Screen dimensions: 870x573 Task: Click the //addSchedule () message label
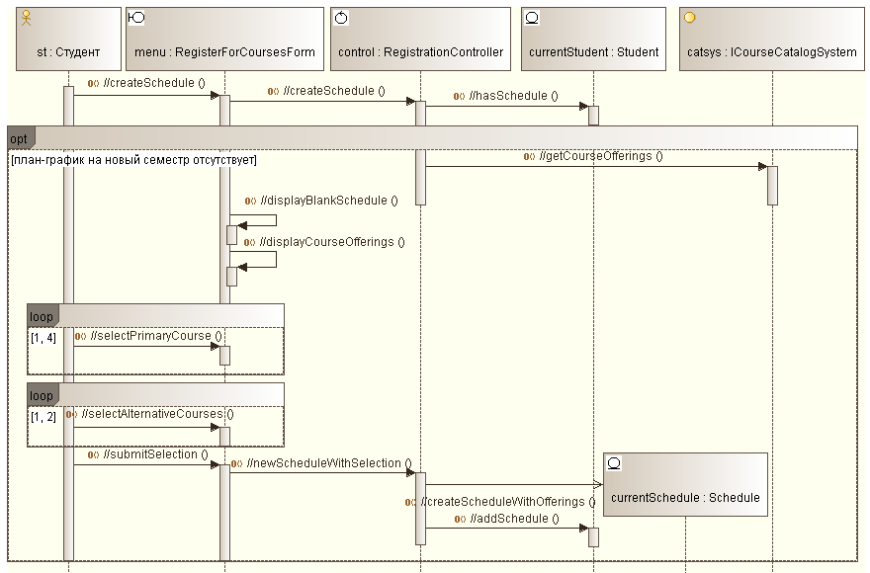[x=514, y=519]
